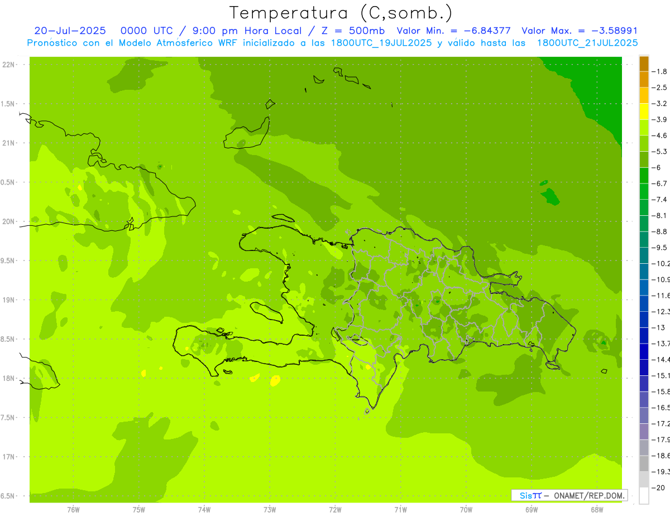Image resolution: width=670 pixels, height=517 pixels.
Task: Click the '68W' longitude label
Action: coord(596,509)
